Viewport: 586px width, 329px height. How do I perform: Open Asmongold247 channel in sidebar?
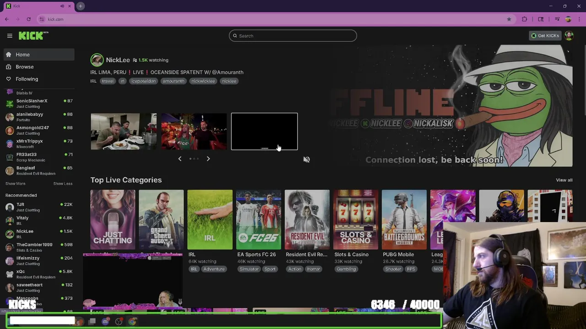pyautogui.click(x=39, y=130)
